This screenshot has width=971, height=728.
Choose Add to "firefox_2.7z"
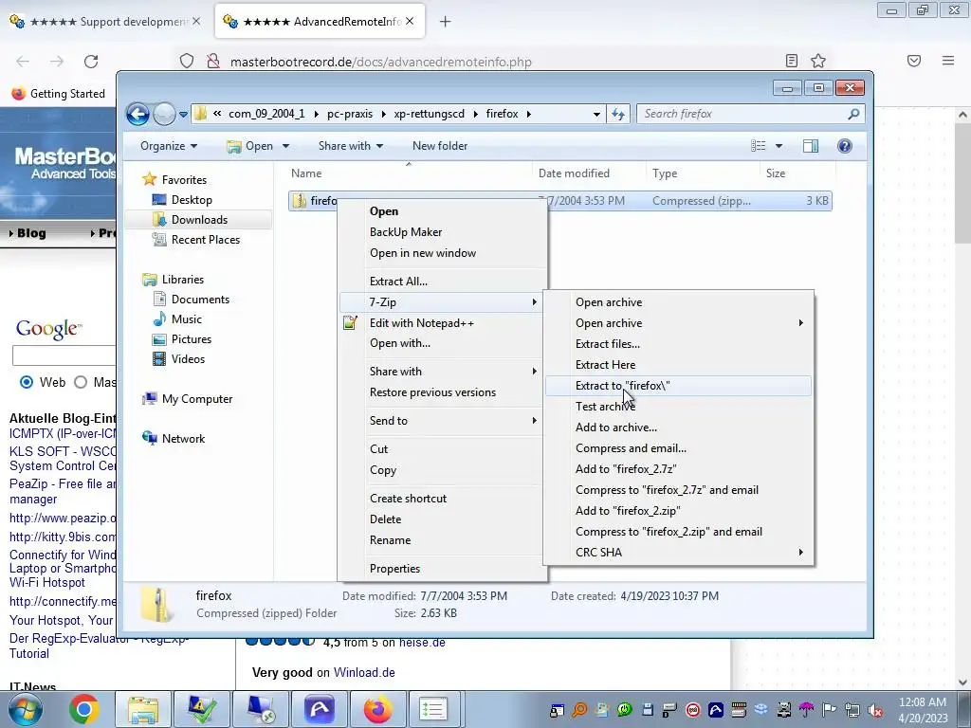(678, 469)
